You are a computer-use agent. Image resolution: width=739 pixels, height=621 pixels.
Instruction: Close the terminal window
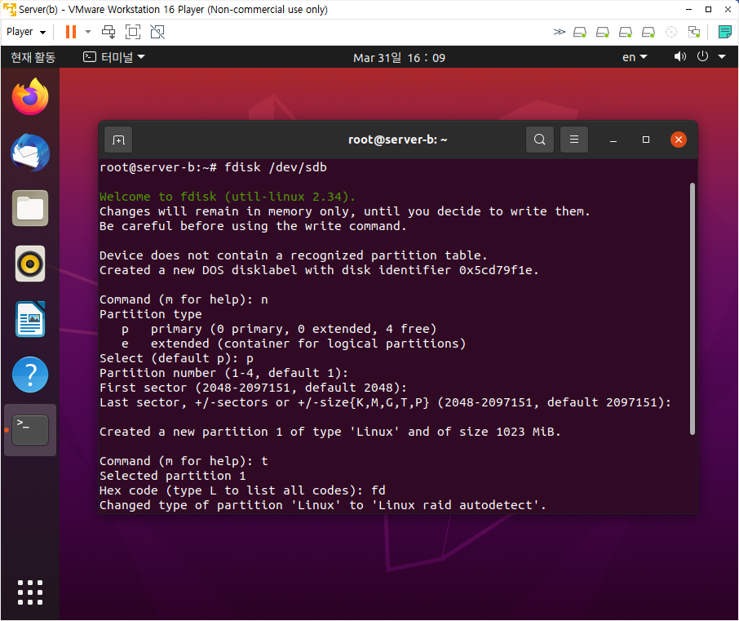click(678, 140)
